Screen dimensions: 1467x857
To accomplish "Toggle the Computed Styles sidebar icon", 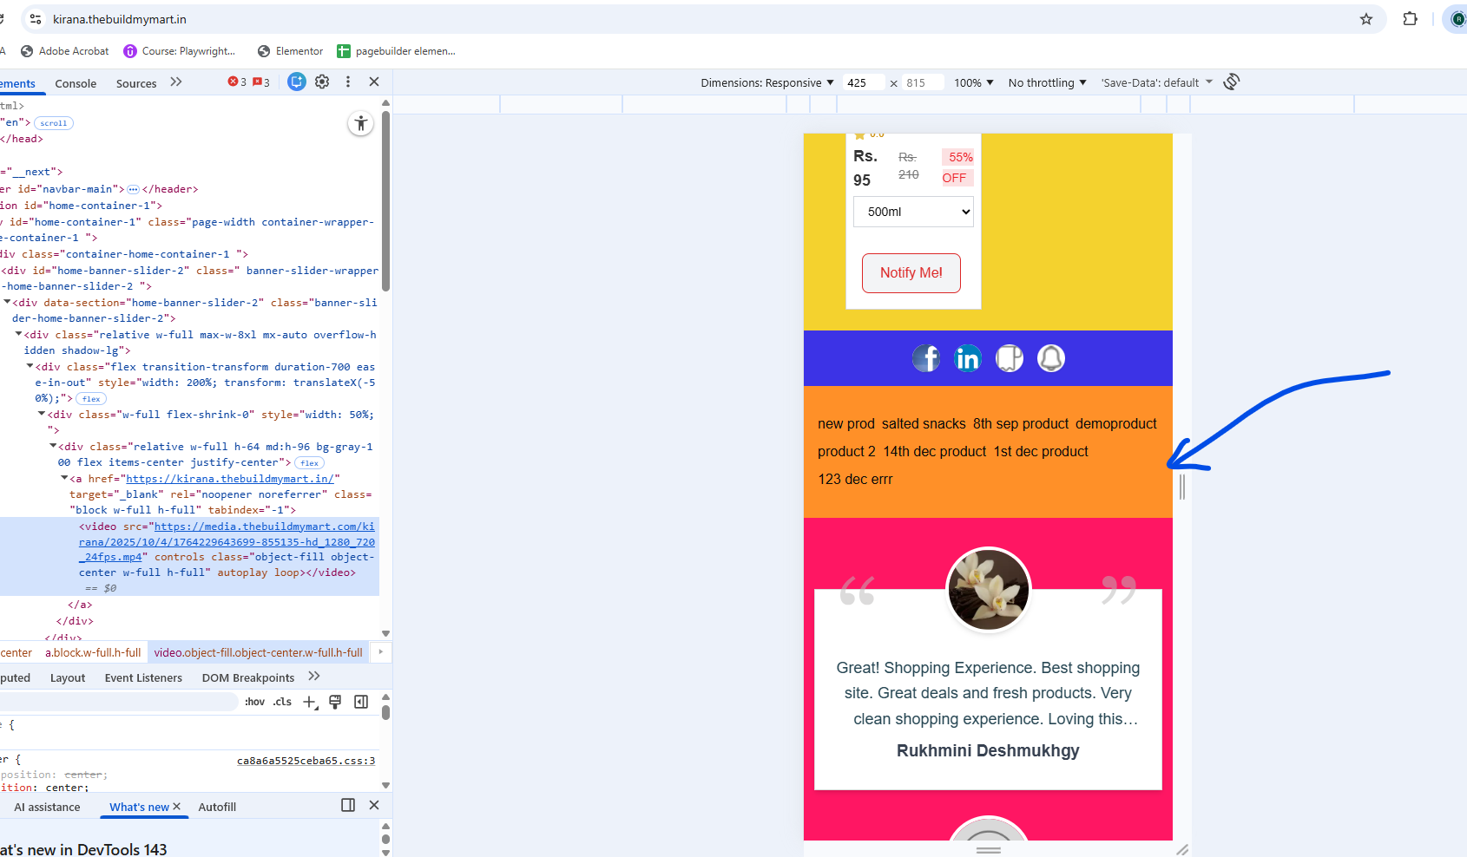I will coord(361,702).
